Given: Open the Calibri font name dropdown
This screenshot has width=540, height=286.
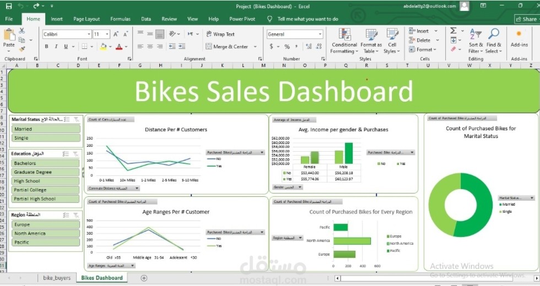Looking at the screenshot, I should [89, 34].
